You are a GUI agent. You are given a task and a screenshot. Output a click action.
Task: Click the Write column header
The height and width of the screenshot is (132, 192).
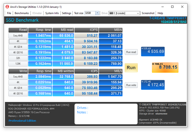coord(18,71)
